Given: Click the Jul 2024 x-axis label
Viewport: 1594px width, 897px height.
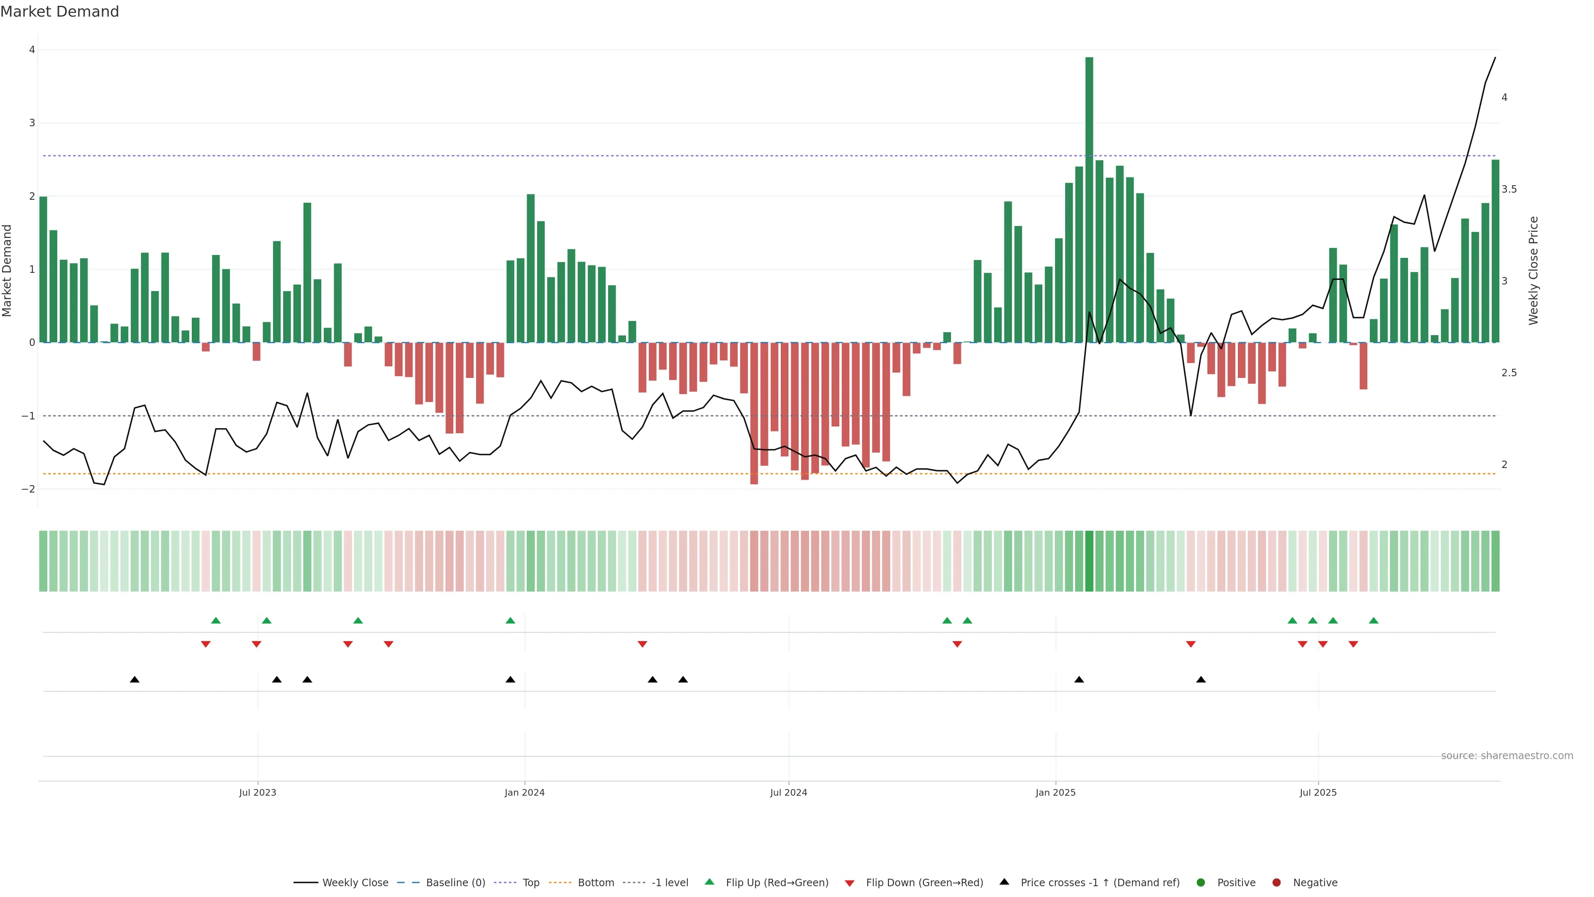Looking at the screenshot, I should [x=788, y=792].
